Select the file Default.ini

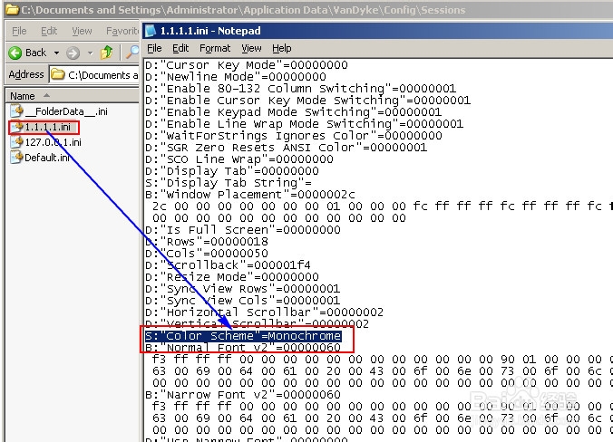tap(47, 158)
